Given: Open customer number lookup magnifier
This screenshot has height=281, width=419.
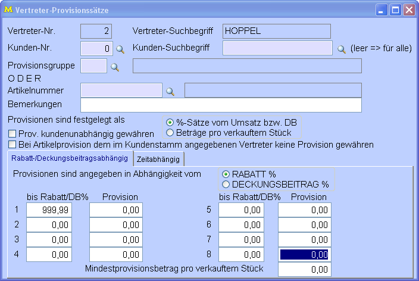Looking at the screenshot, I should [x=120, y=49].
